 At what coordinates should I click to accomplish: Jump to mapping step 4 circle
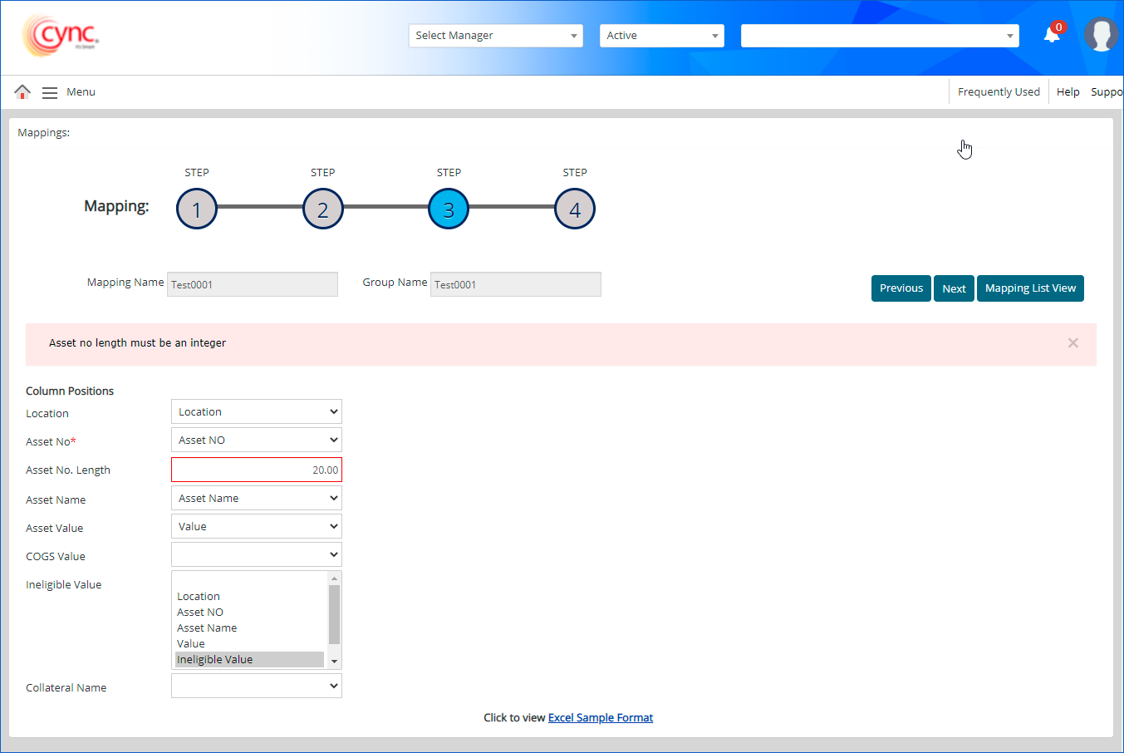(x=575, y=209)
